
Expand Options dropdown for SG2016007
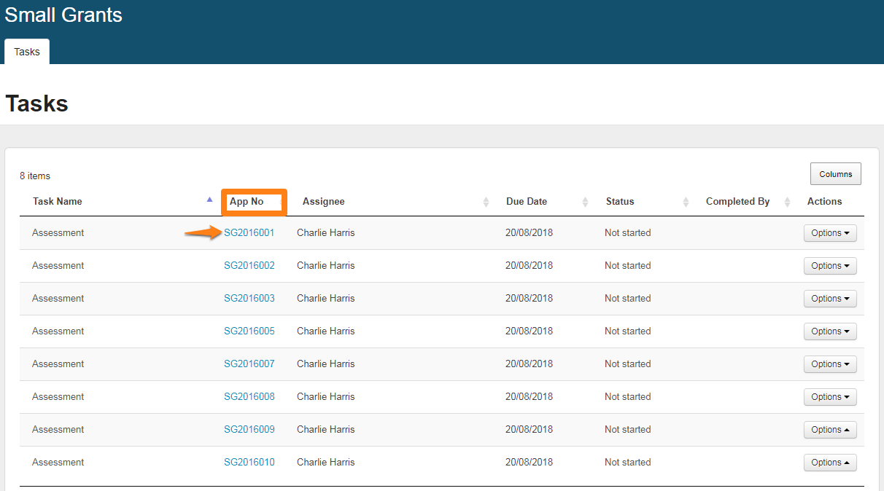click(829, 364)
